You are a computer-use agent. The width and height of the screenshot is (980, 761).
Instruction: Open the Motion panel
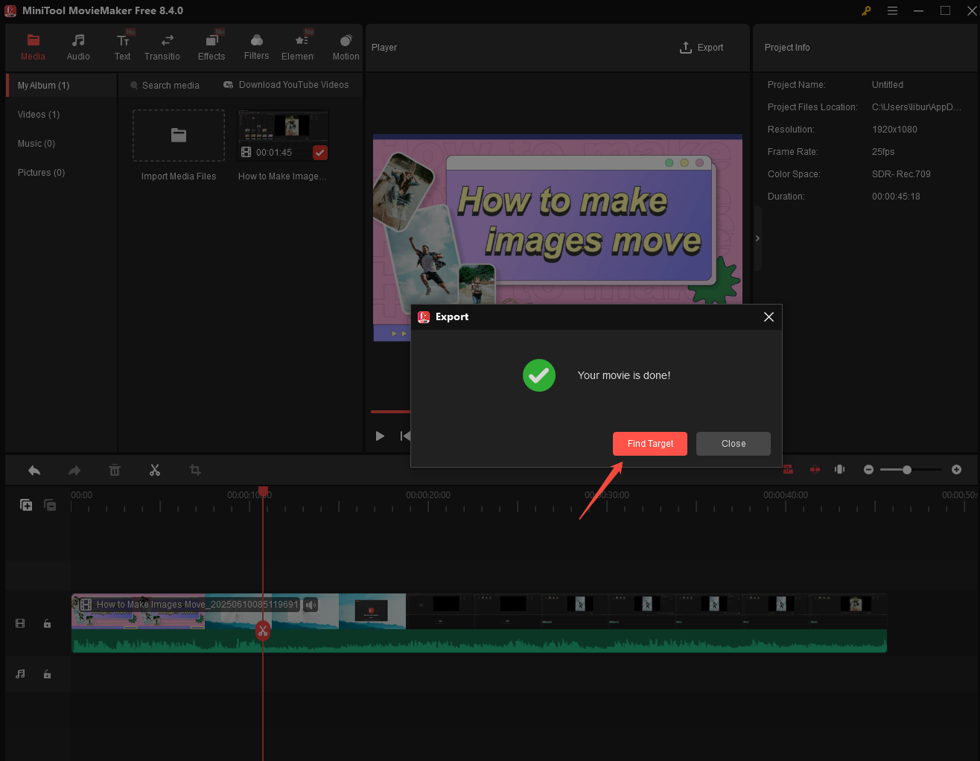345,46
